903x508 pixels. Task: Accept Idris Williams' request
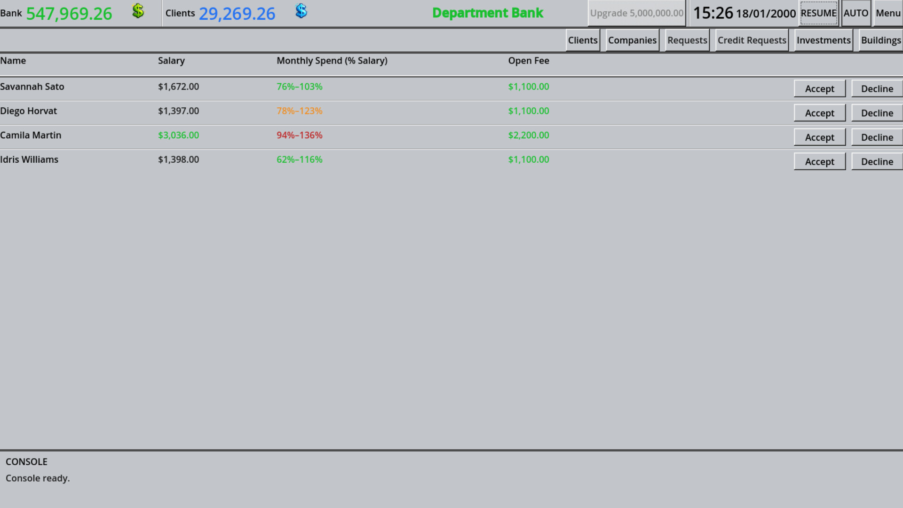point(819,161)
